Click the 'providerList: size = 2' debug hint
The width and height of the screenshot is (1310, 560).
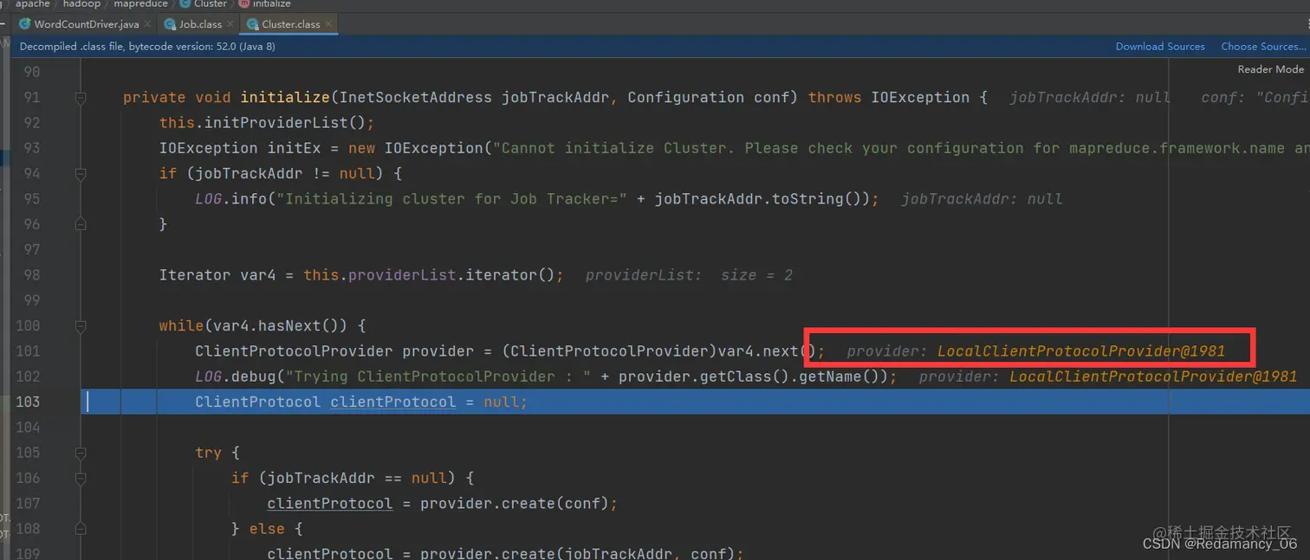[x=689, y=275]
